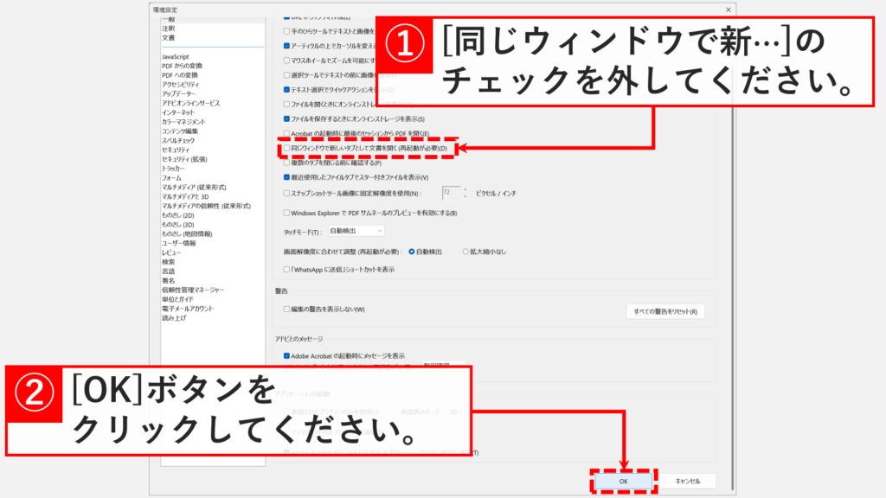Image resolution: width=886 pixels, height=498 pixels.
Task: Enable Windows Explorer PDF サムネールのプレビュー checkbox
Action: point(286,213)
